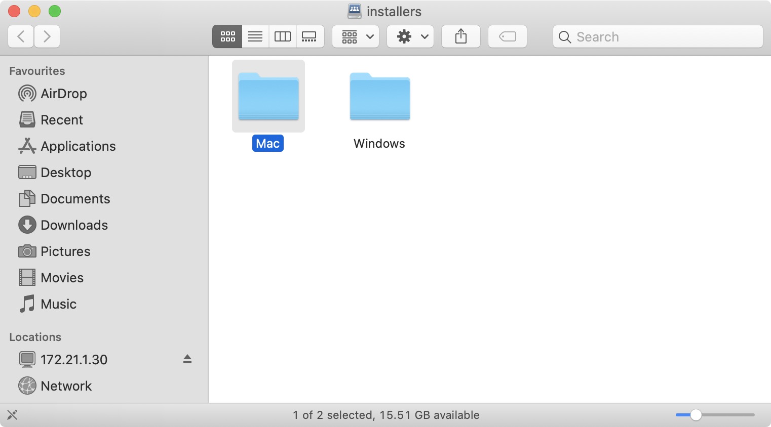
Task: Open Music in the sidebar
Action: pos(104,304)
